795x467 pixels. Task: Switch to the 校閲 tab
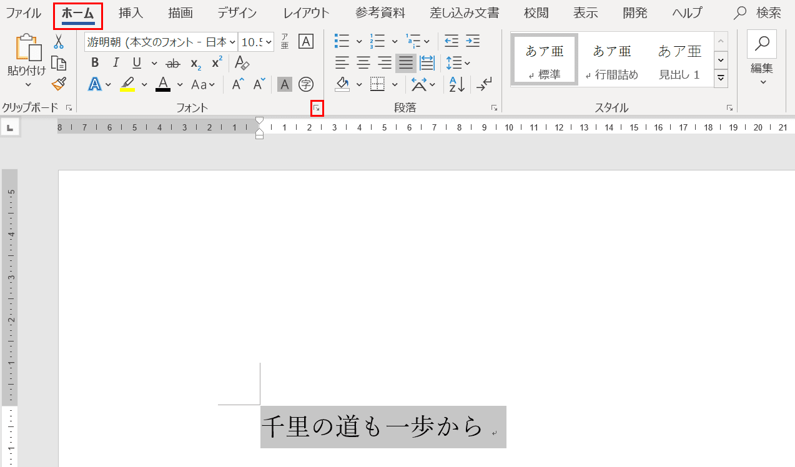pyautogui.click(x=536, y=13)
